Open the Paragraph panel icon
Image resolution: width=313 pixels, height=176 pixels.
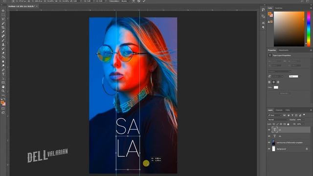263,27
